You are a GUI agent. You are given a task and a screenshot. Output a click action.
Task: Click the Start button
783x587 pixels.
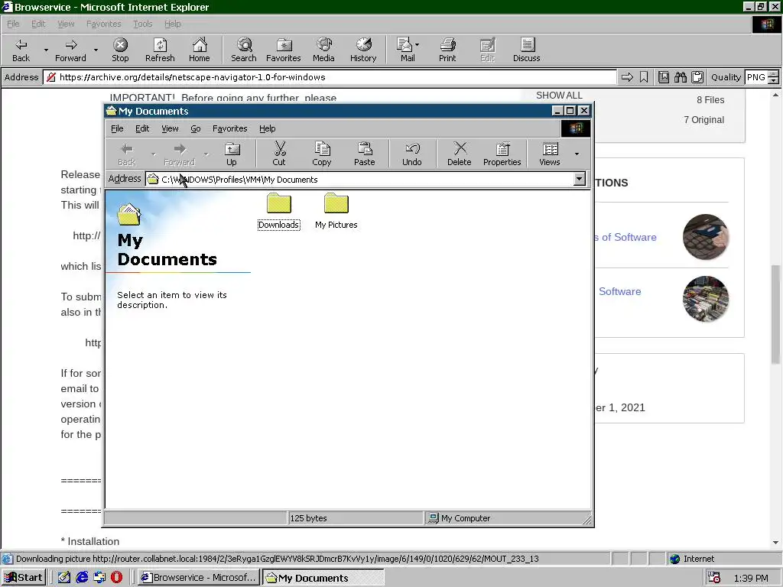click(x=24, y=578)
